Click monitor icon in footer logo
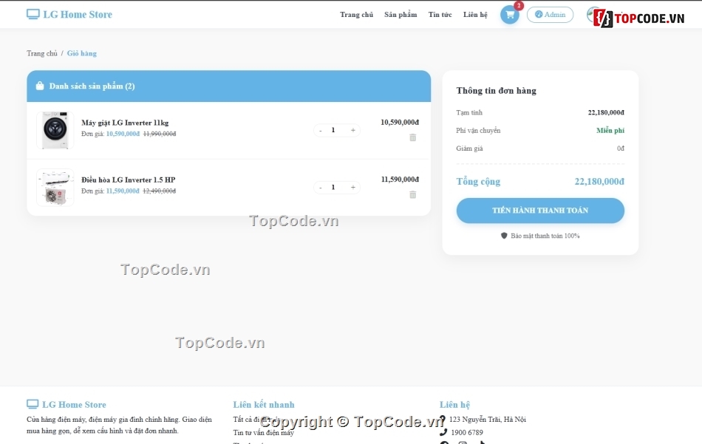Viewport: 702px width, 444px height. click(x=33, y=404)
